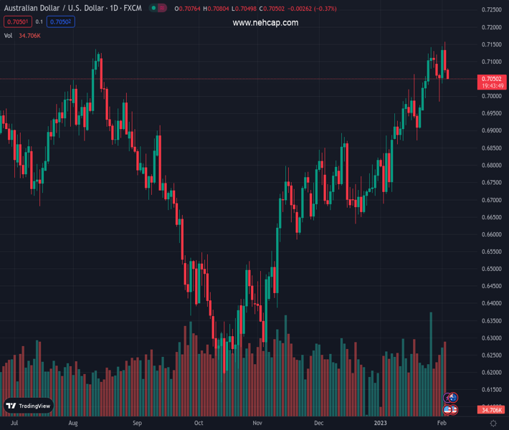509x430 pixels.
Task: Click the 0.71000 price axis label
Action: [x=492, y=62]
